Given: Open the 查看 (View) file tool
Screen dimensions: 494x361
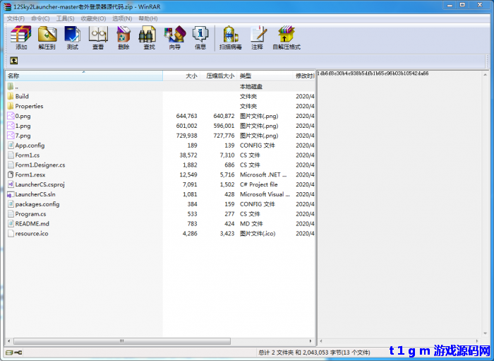Looking at the screenshot, I should (98, 37).
